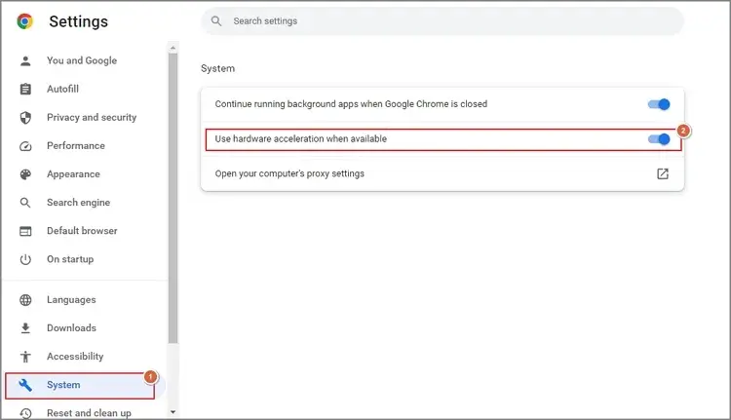
Task: Open Privacy and security section
Action: pos(92,118)
